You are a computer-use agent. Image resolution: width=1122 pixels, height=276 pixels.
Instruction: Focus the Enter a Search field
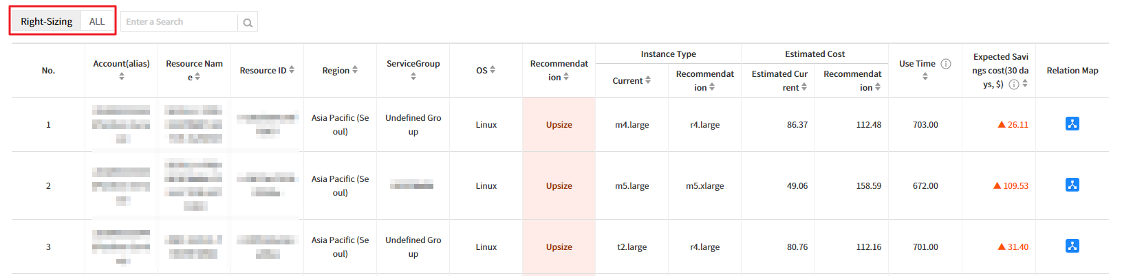click(179, 22)
